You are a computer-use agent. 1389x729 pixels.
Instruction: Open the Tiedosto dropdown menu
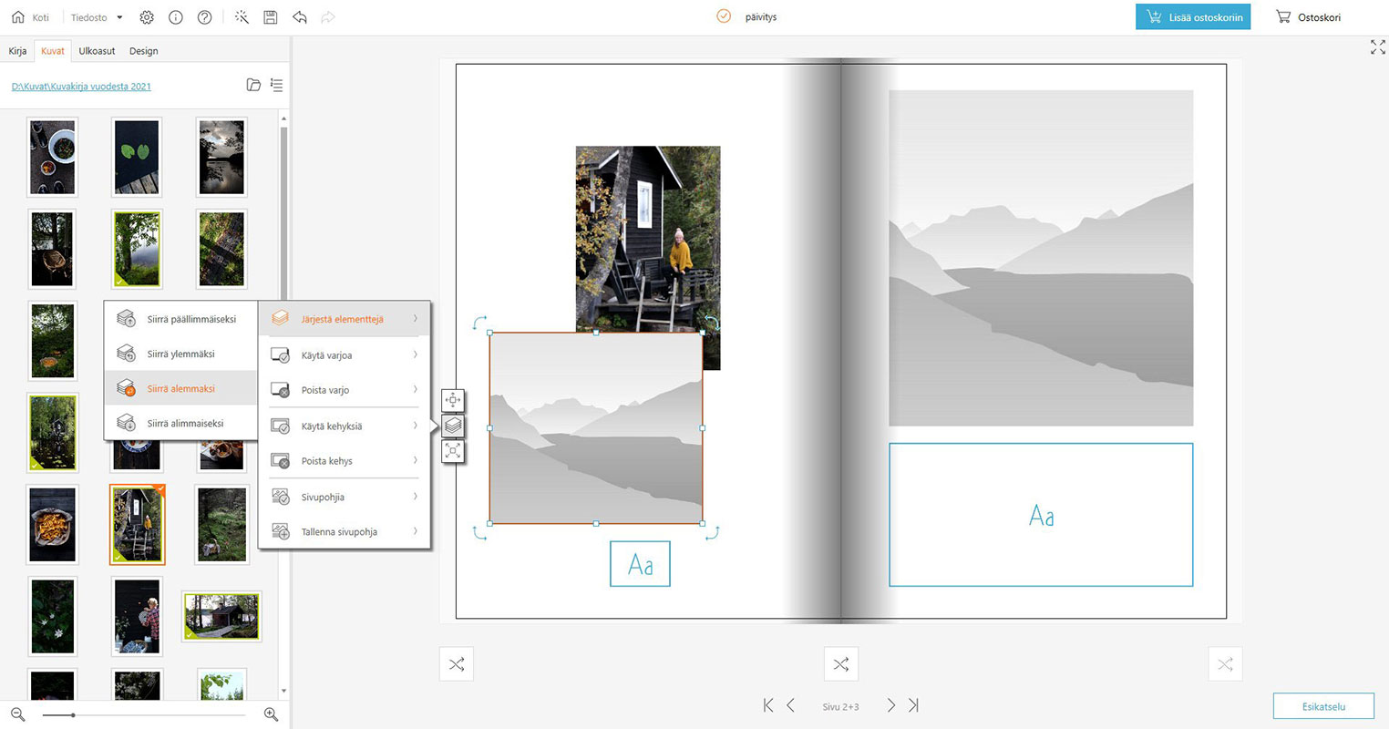pyautogui.click(x=96, y=17)
